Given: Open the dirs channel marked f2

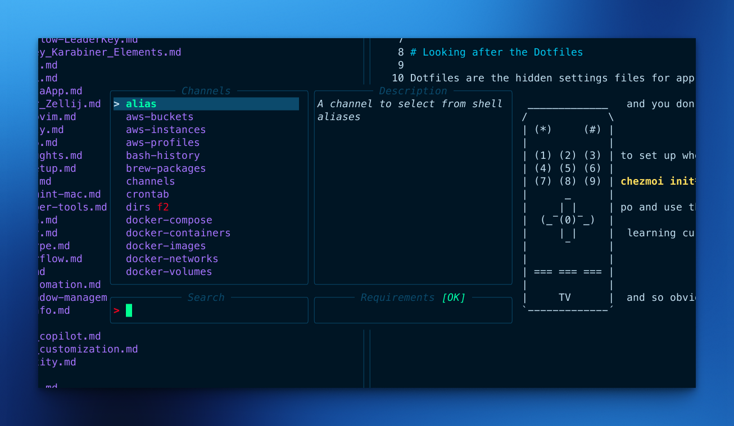Looking at the screenshot, I should click(x=147, y=207).
